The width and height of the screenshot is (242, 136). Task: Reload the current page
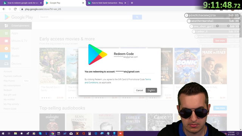pos(15,9)
